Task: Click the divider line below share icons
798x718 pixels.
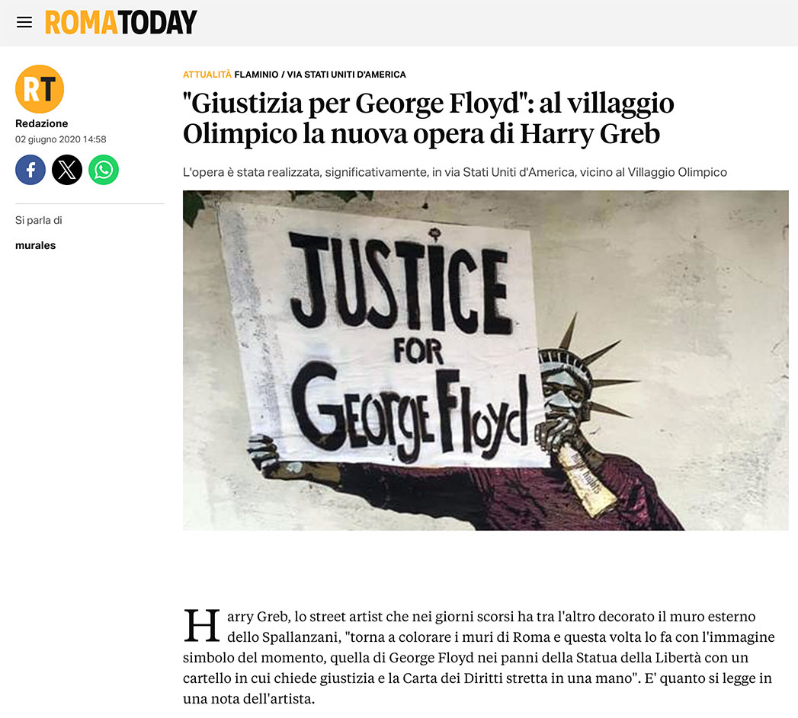Action: tap(90, 203)
